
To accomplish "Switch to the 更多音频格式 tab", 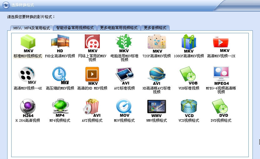I will tap(155, 28).
